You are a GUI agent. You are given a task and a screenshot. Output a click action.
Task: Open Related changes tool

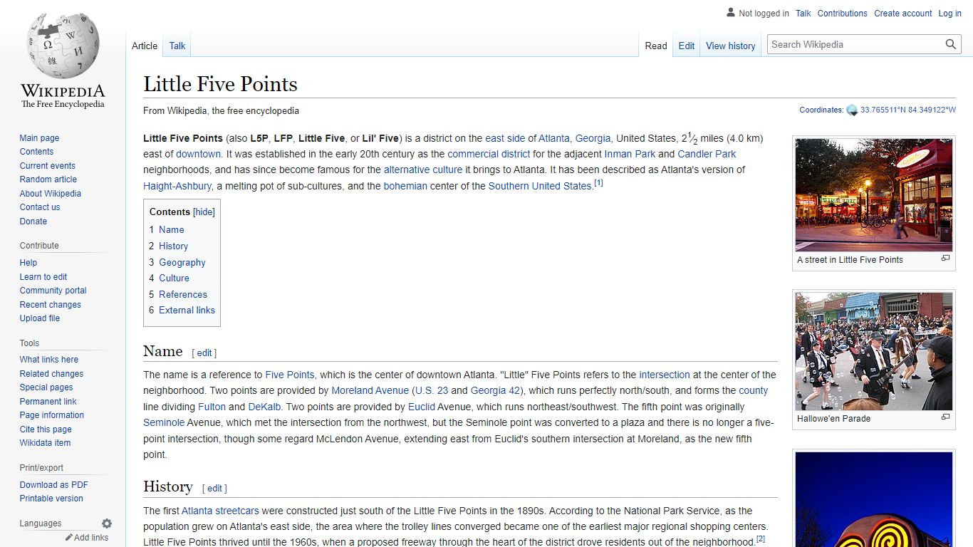[x=51, y=373]
